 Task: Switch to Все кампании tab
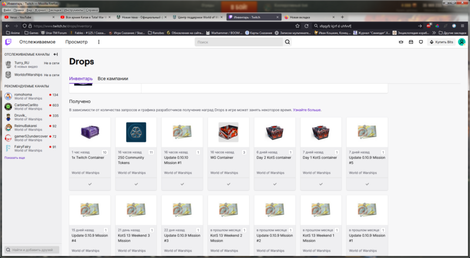point(113,79)
